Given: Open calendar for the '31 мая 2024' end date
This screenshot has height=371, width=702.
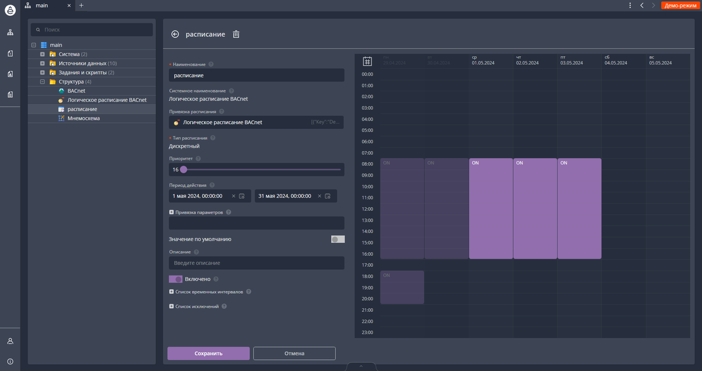Looking at the screenshot, I should pos(328,196).
